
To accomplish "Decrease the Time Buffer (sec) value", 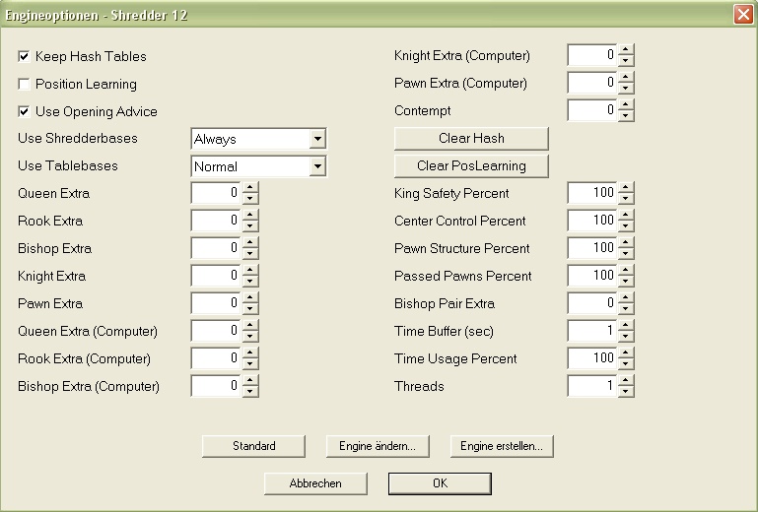I will point(626,336).
